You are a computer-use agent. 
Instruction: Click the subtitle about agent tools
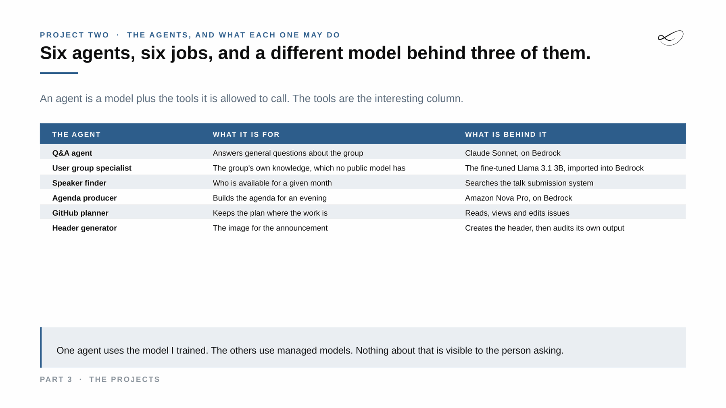pos(251,98)
